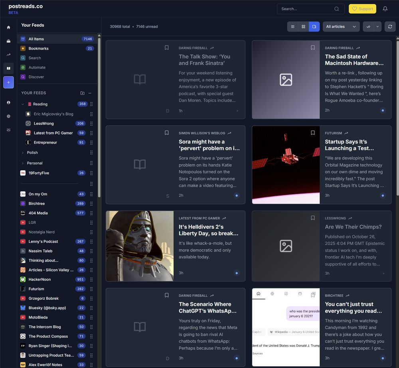Open Search in sidebar menu
This screenshot has height=368, width=399.
57,58
